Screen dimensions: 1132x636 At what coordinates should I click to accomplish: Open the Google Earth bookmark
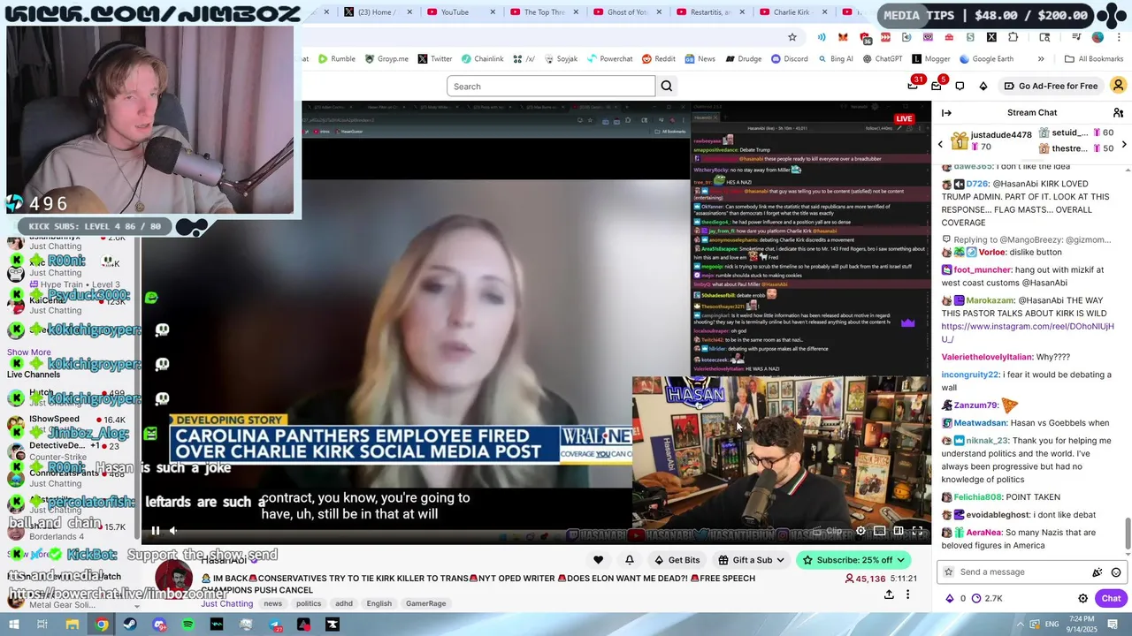(986, 59)
